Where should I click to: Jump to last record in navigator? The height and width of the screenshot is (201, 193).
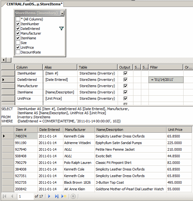click(x=57, y=196)
